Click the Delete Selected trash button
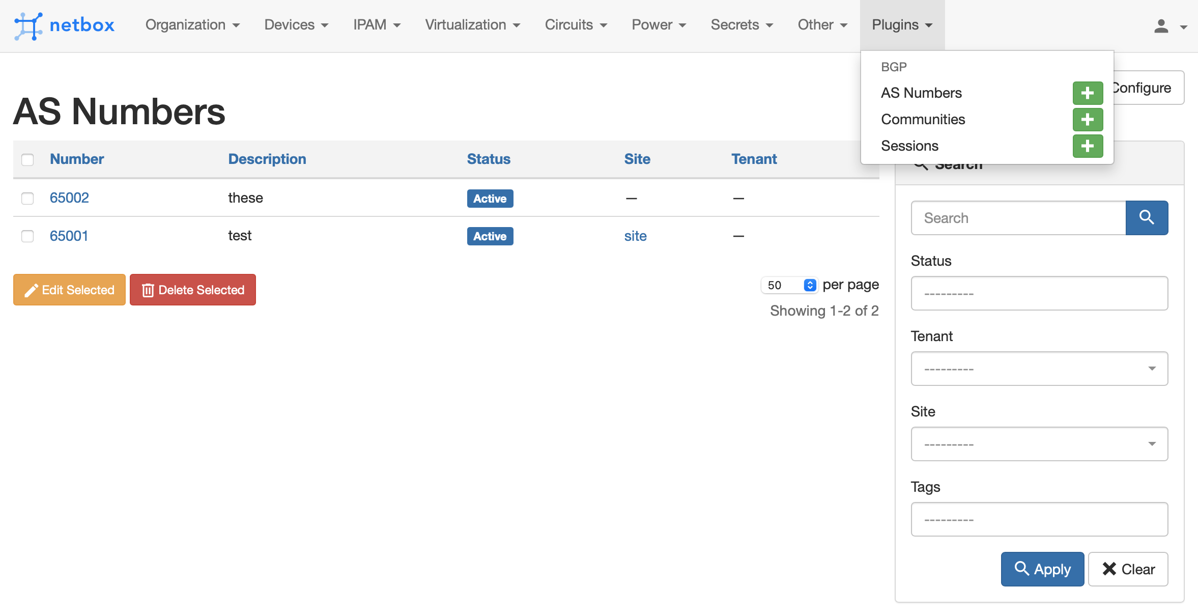This screenshot has width=1198, height=615. tap(192, 290)
